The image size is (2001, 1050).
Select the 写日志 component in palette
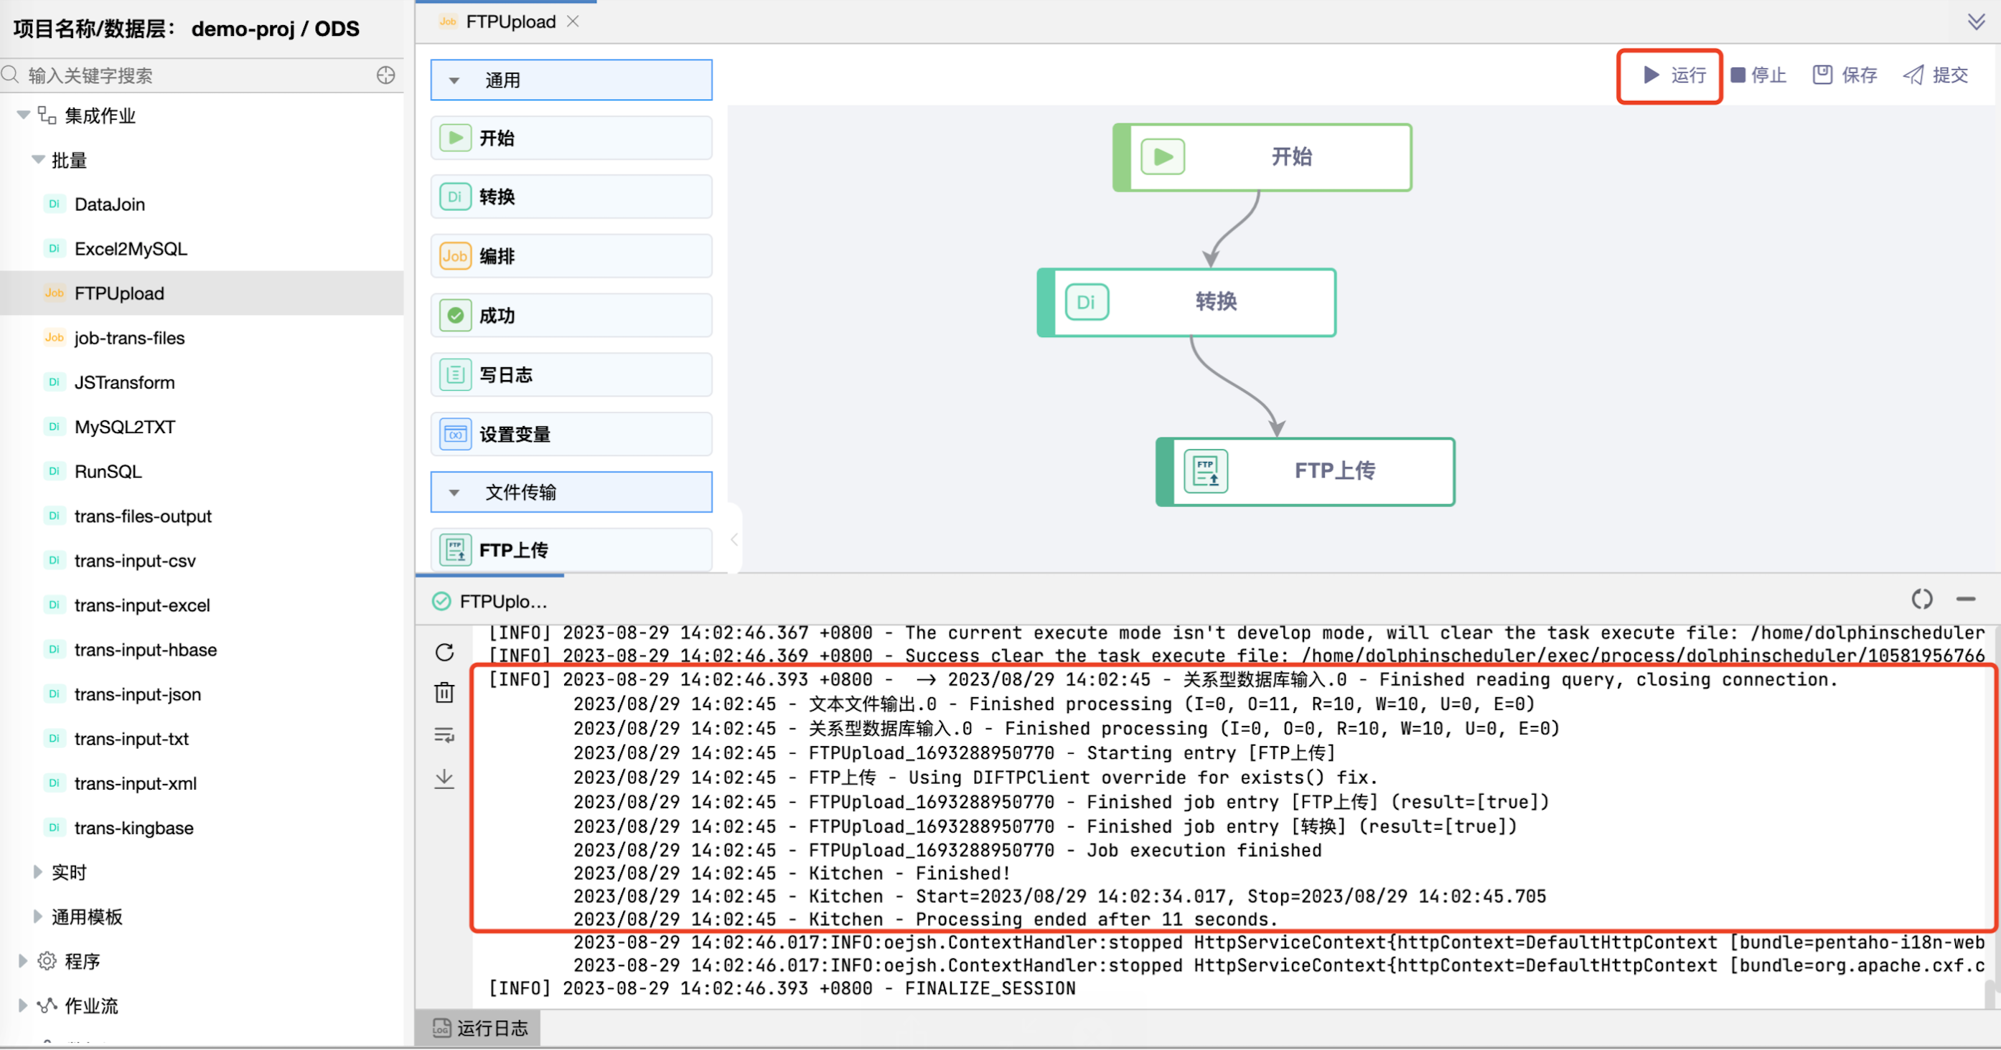[x=571, y=375]
